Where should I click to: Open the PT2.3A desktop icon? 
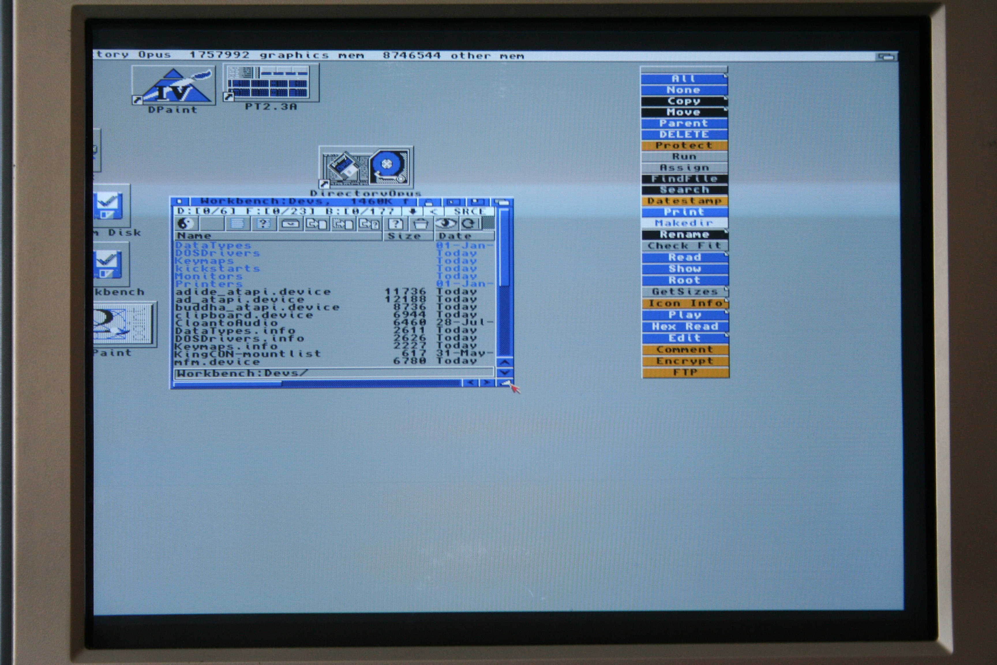click(271, 83)
